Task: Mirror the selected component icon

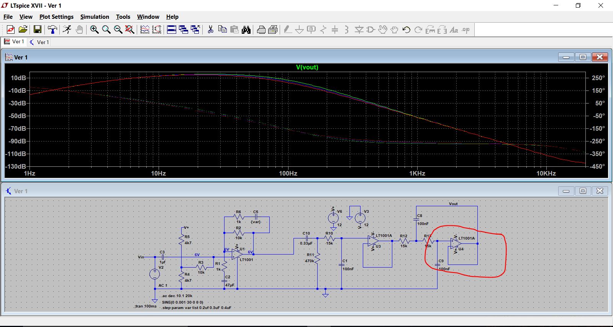Action: pyautogui.click(x=442, y=30)
